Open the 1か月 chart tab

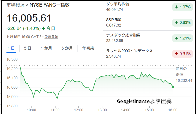point(46,48)
